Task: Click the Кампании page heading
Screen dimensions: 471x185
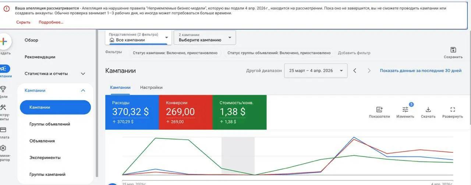Action: tap(120, 70)
